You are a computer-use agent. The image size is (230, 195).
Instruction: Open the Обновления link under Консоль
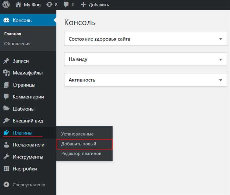pyautogui.click(x=17, y=44)
